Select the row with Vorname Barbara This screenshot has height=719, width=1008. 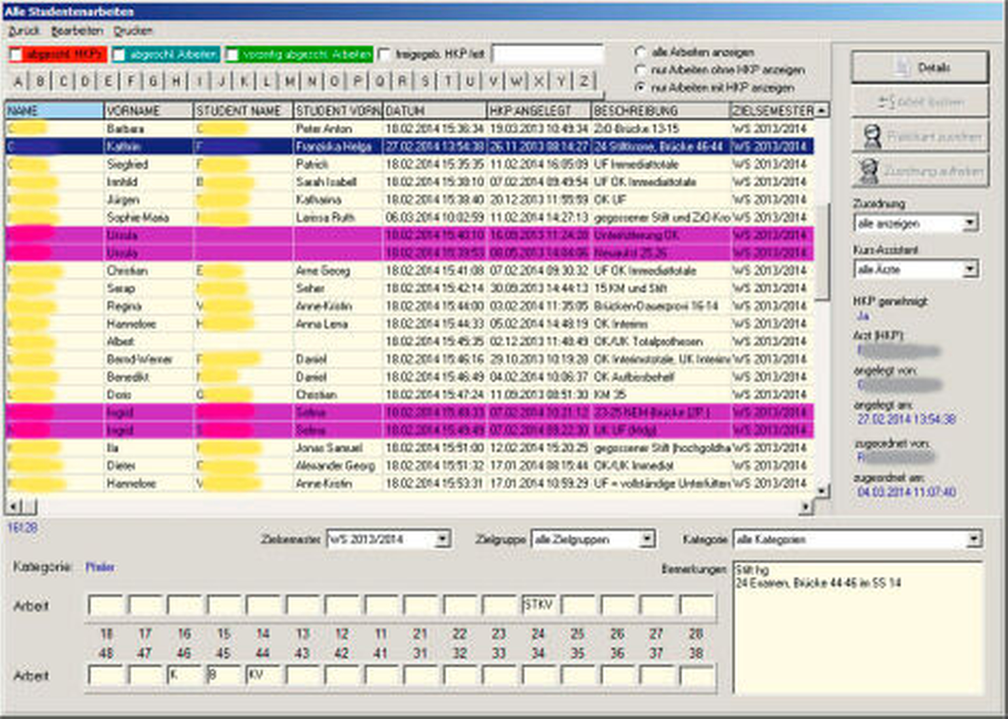[410, 128]
